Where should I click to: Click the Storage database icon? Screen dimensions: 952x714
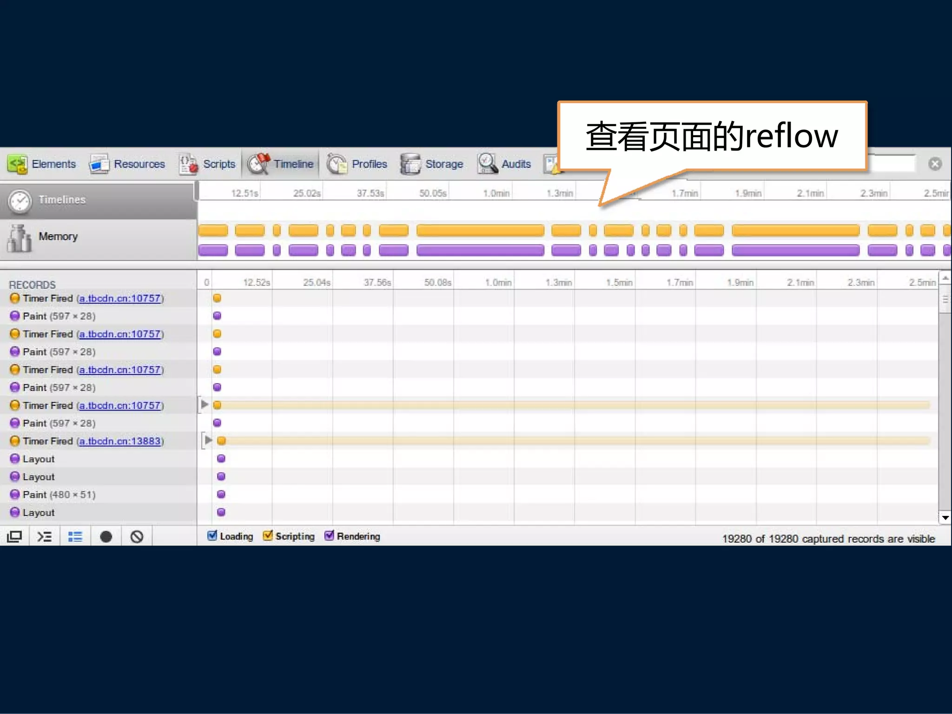tap(410, 164)
